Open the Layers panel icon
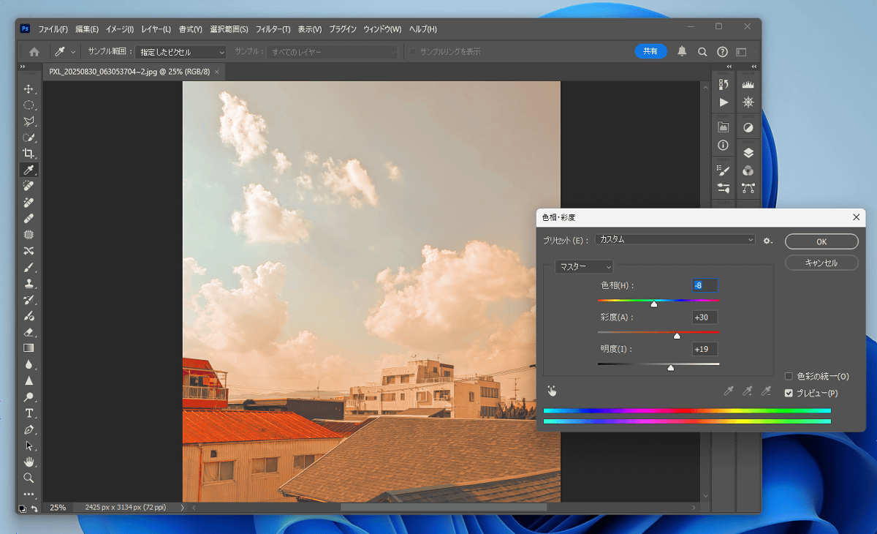 (748, 153)
